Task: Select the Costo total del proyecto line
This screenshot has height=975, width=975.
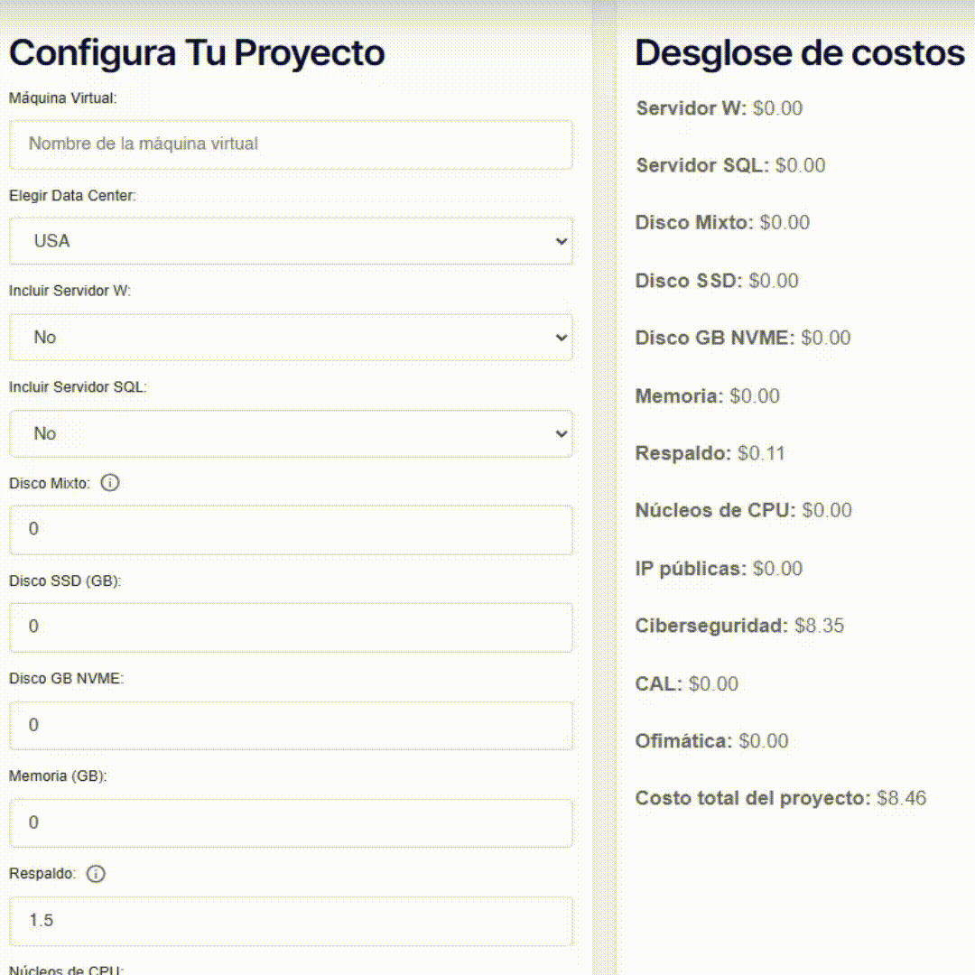Action: click(780, 798)
